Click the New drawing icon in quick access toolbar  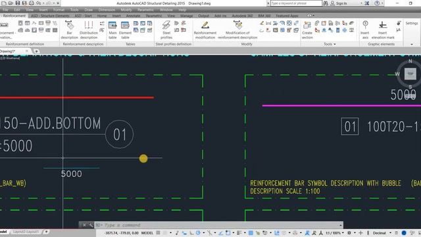(x=4, y=3)
